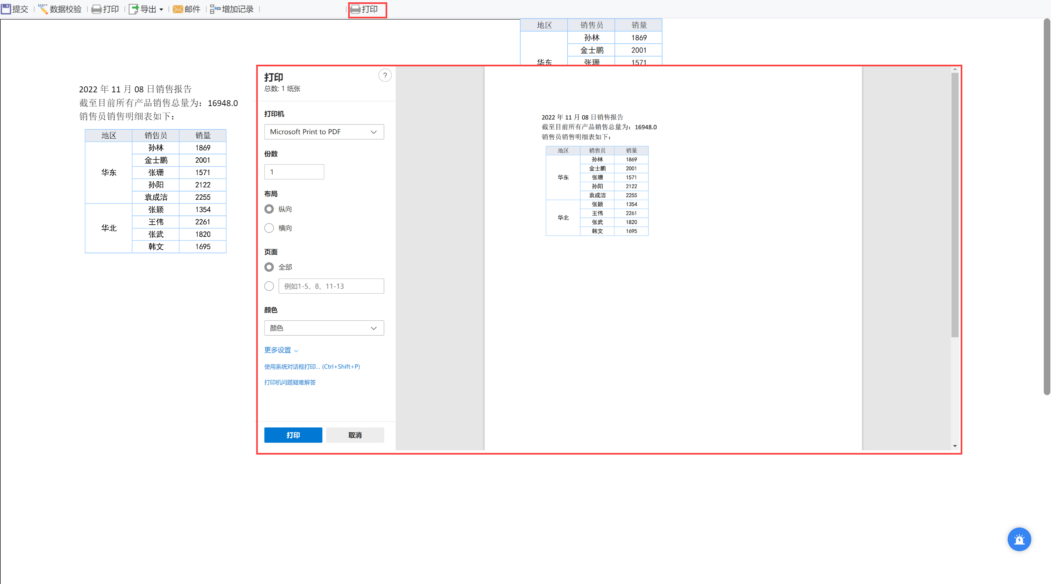This screenshot has width=1051, height=584.
Task: Click the blue Print (打印) button
Action: tap(293, 435)
